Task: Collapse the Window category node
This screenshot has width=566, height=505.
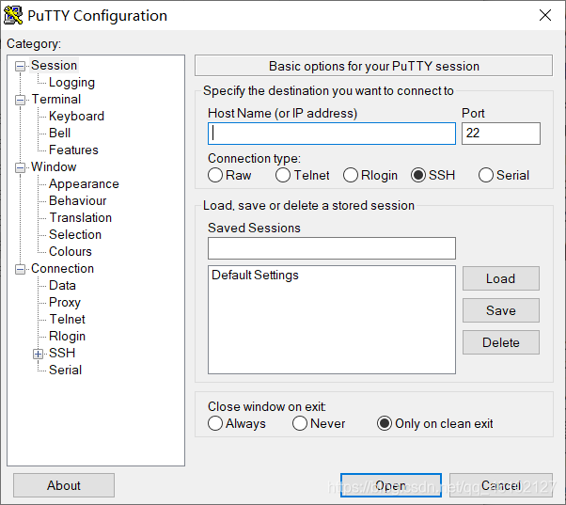Action: (21, 167)
